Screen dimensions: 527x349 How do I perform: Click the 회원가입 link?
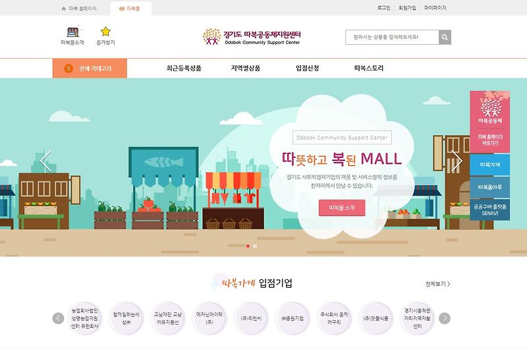coord(407,8)
